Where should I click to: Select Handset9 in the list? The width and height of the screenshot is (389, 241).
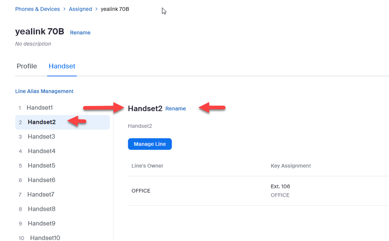click(41, 224)
